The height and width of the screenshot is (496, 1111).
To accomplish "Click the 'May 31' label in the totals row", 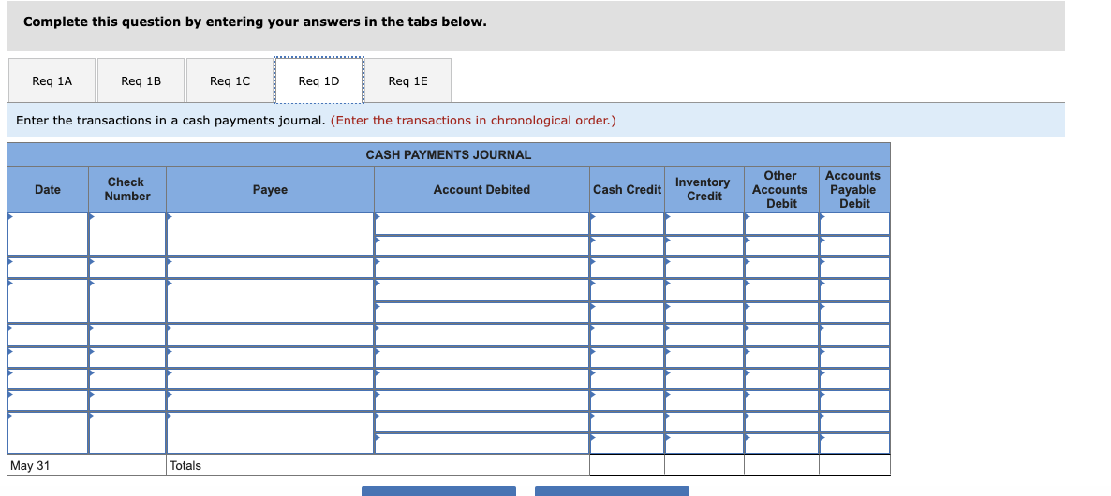I will pos(31,465).
